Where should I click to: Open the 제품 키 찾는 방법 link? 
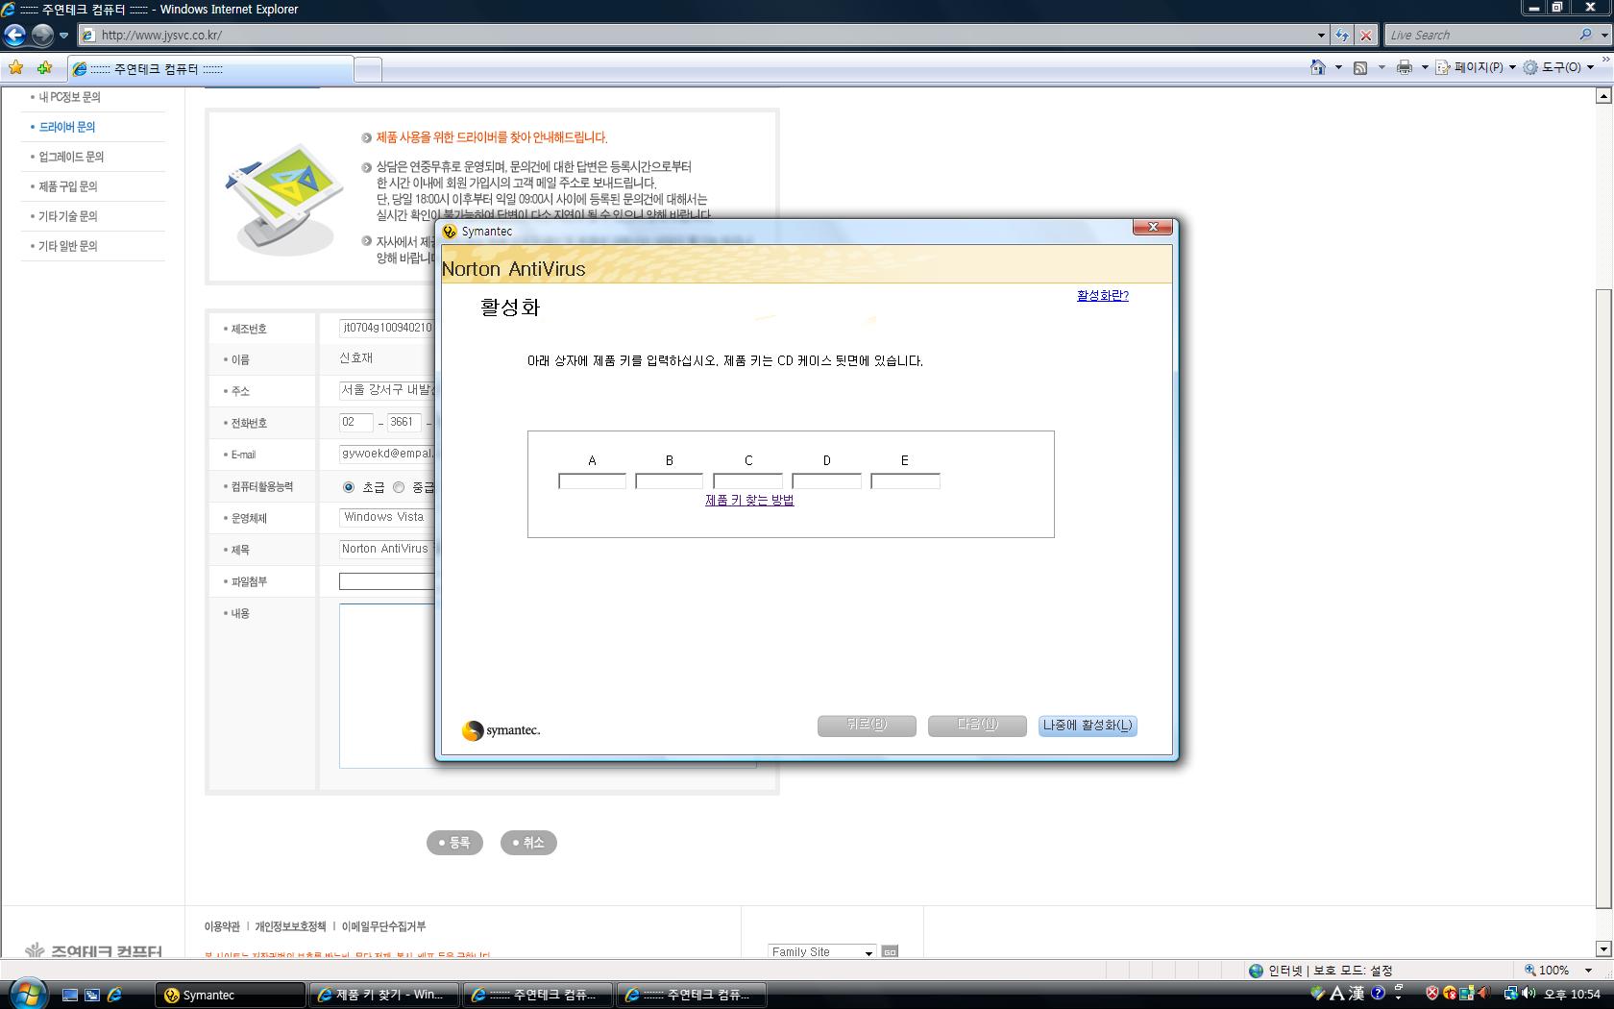pyautogui.click(x=749, y=501)
